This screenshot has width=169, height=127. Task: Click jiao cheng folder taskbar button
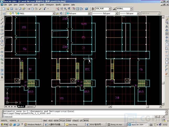coord(75,125)
